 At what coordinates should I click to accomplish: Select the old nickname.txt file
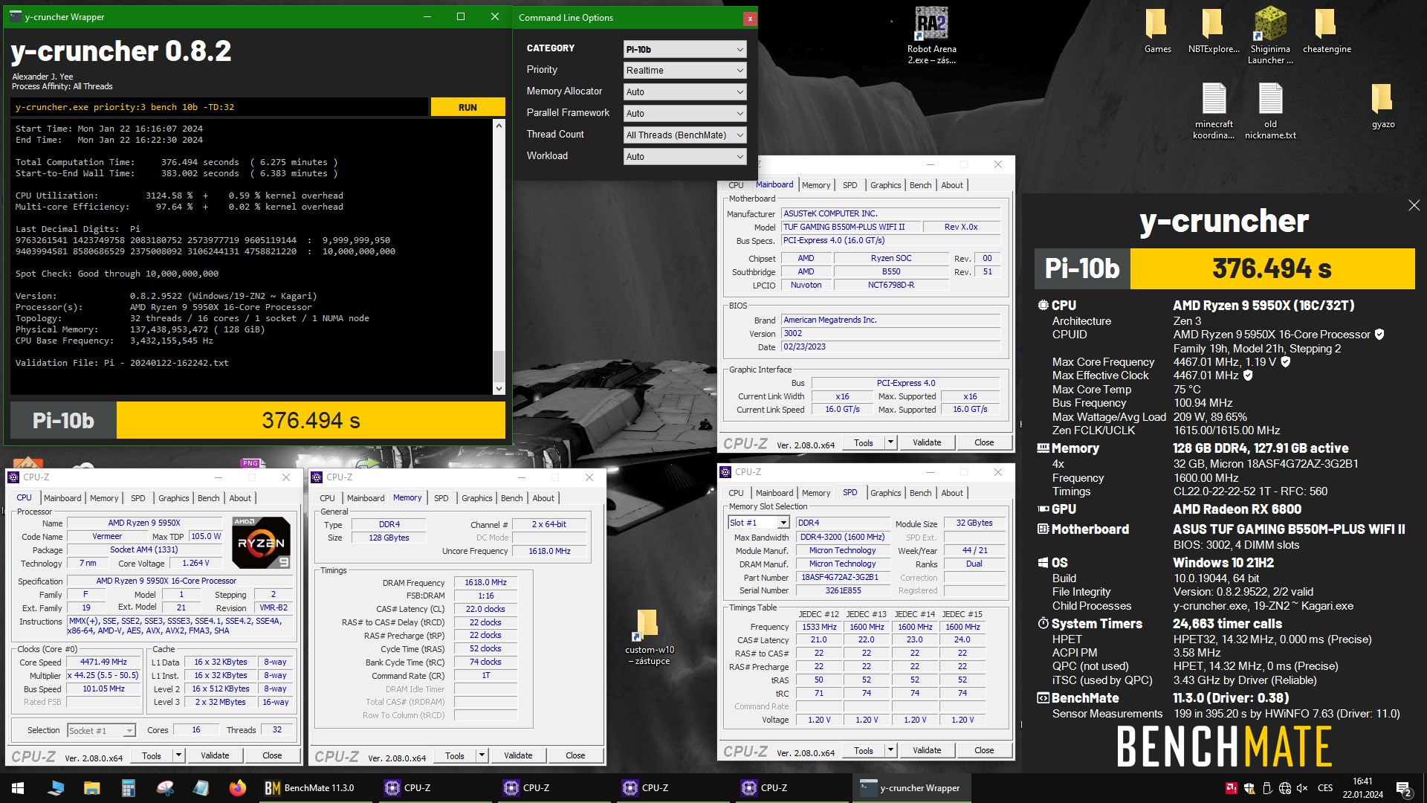pyautogui.click(x=1270, y=111)
